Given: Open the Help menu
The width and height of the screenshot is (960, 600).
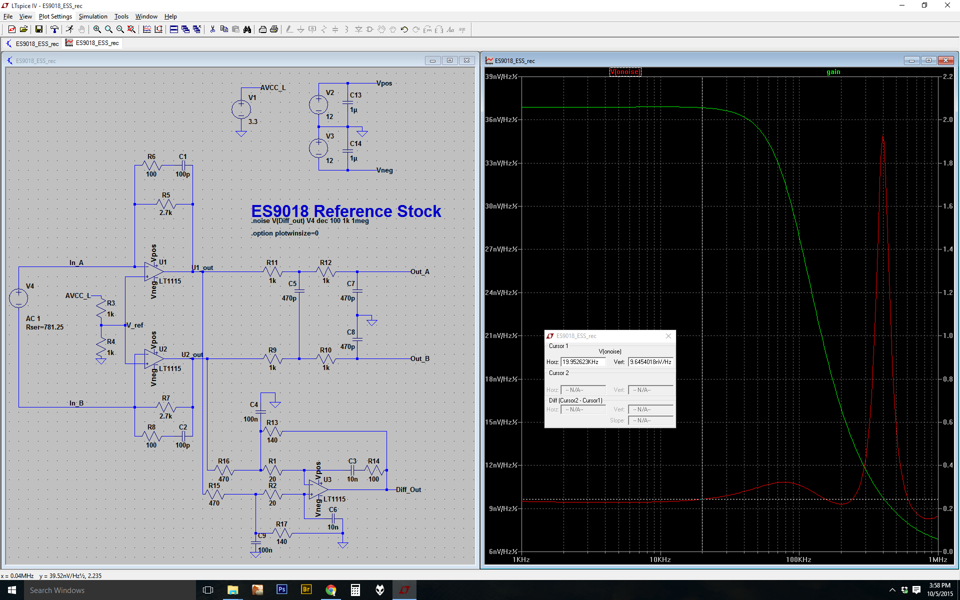Looking at the screenshot, I should coord(170,16).
